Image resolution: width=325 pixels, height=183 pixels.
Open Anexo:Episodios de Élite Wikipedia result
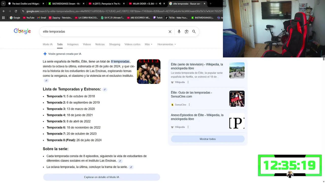(x=197, y=117)
